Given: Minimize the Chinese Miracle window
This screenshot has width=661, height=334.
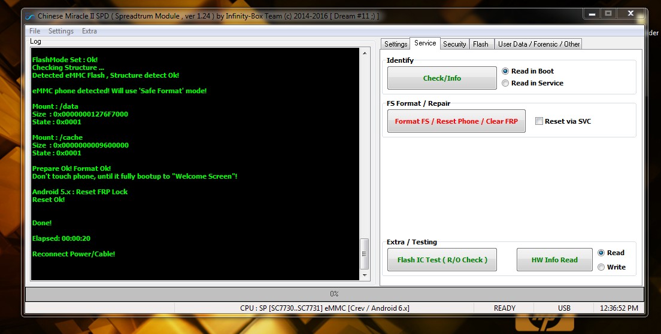Looking at the screenshot, I should tap(592, 14).
